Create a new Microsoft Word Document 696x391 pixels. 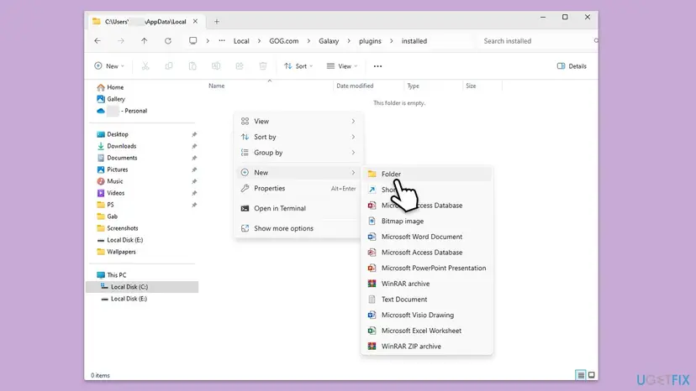pyautogui.click(x=427, y=237)
